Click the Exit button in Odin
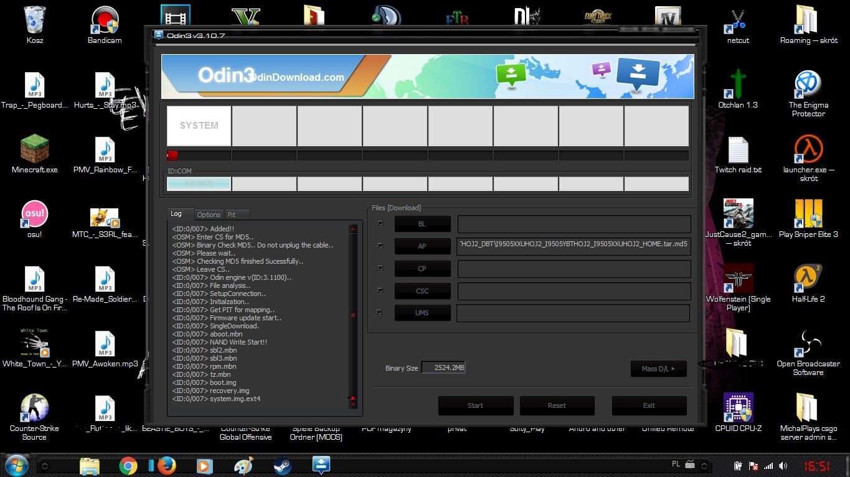 click(649, 405)
